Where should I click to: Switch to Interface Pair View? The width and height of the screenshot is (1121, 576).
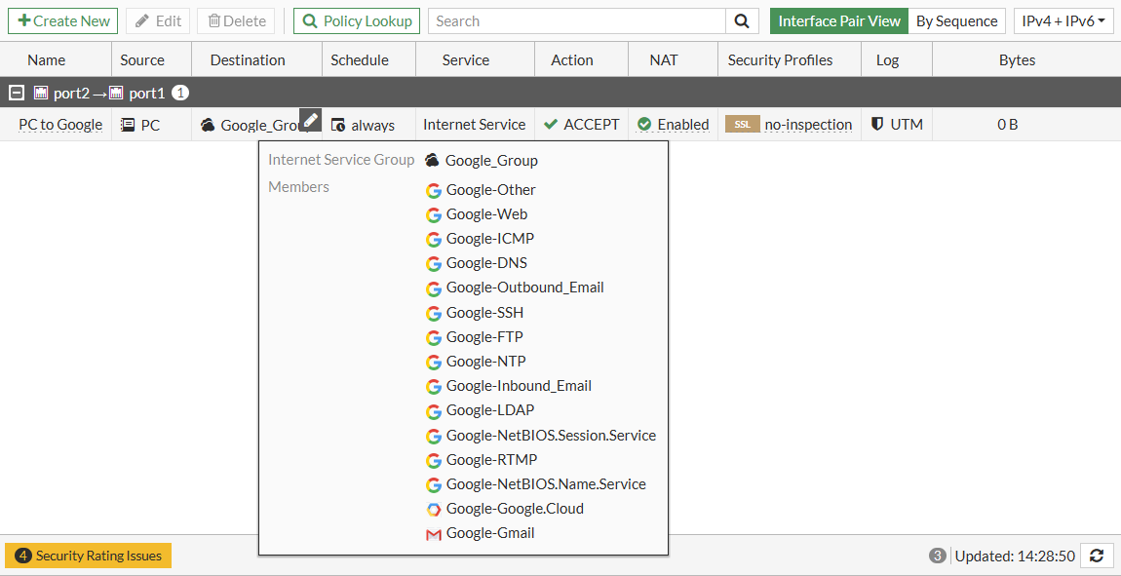click(x=838, y=20)
